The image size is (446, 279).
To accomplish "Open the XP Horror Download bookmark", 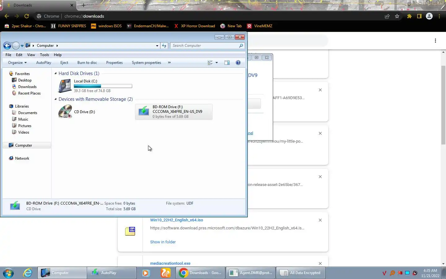I will (195, 26).
